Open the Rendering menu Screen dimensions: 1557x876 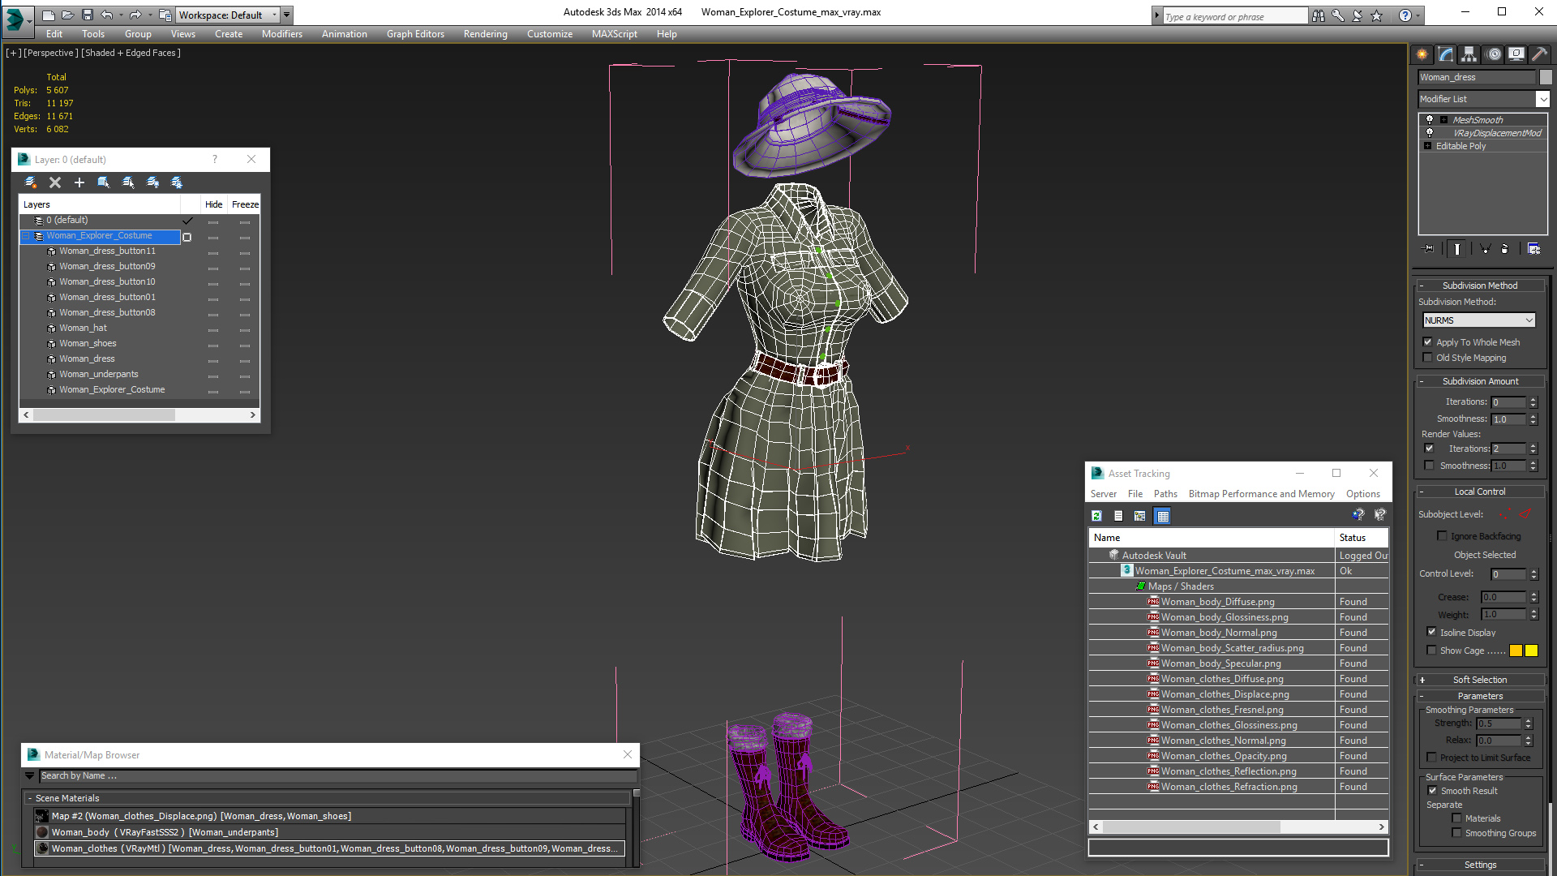[x=485, y=34]
